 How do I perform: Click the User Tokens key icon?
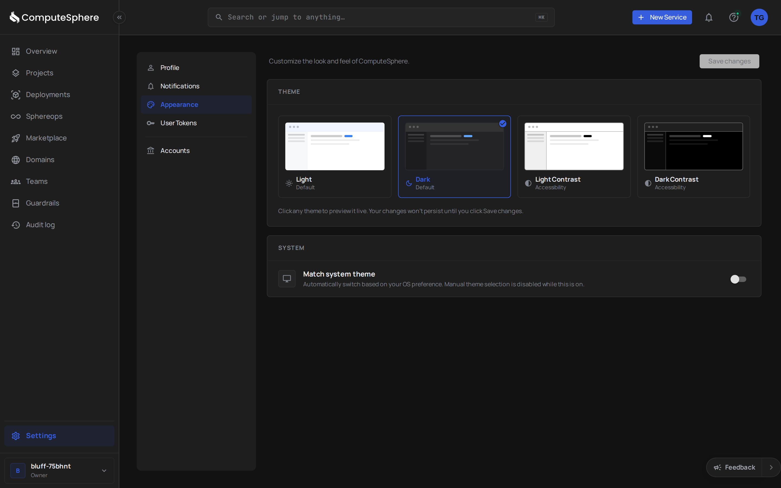point(151,123)
